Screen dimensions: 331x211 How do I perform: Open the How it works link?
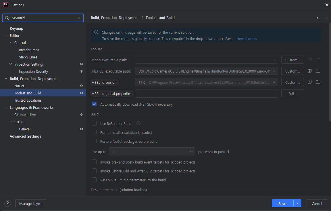point(247,39)
